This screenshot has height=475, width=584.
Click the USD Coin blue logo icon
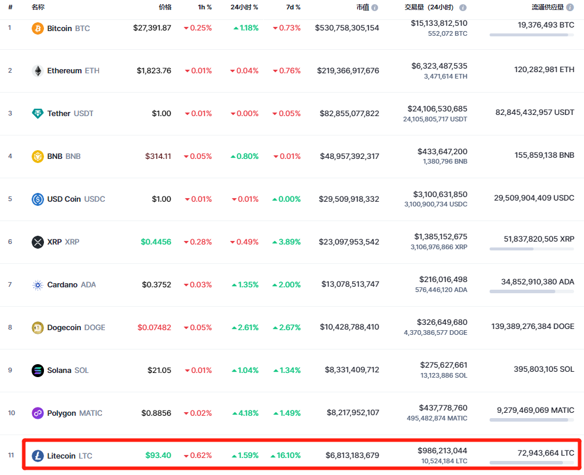[x=38, y=199]
